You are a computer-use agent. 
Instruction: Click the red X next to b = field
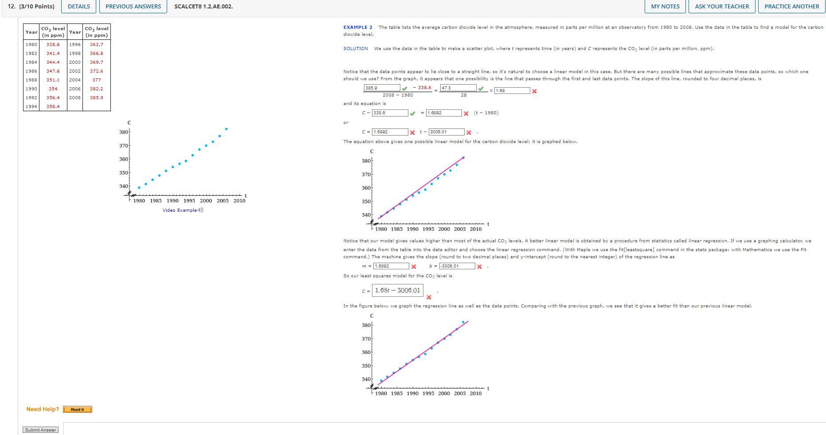pos(479,267)
